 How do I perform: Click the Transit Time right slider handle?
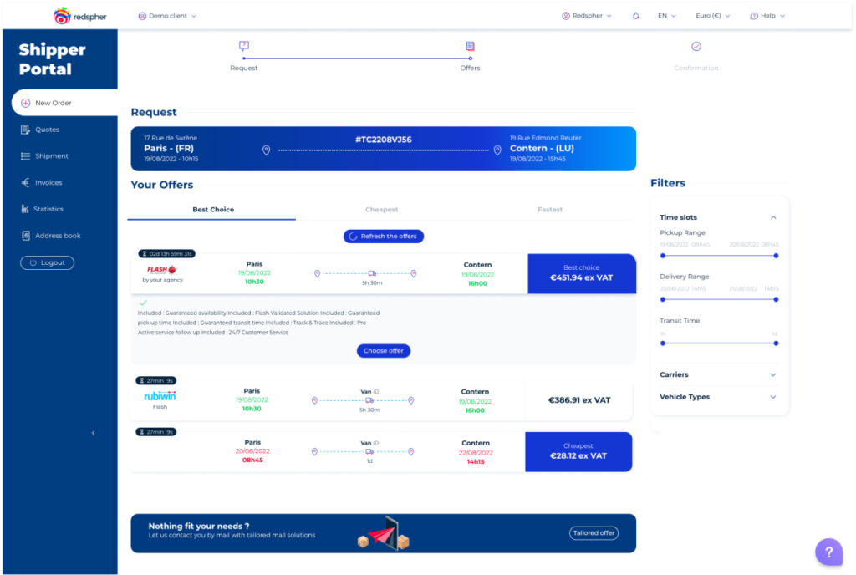click(776, 343)
